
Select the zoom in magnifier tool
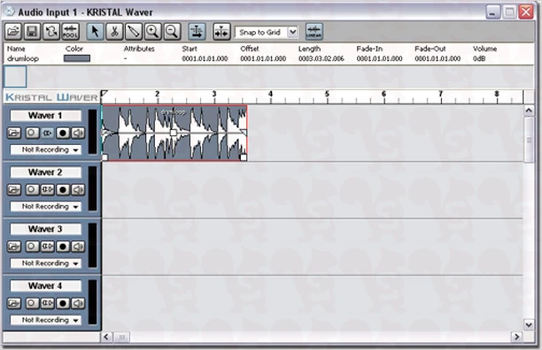(152, 32)
